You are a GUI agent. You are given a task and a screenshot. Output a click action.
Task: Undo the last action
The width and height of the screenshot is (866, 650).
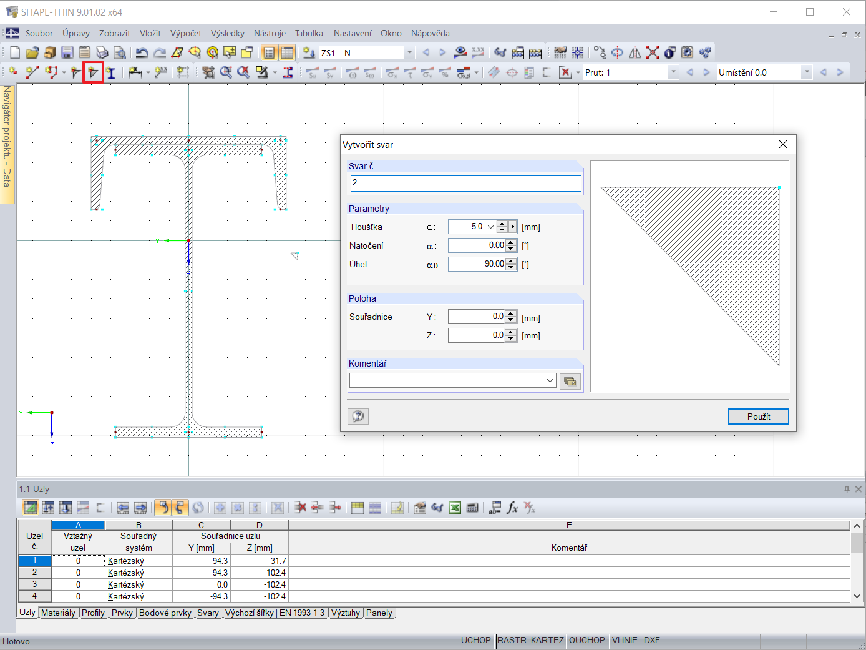tap(142, 52)
